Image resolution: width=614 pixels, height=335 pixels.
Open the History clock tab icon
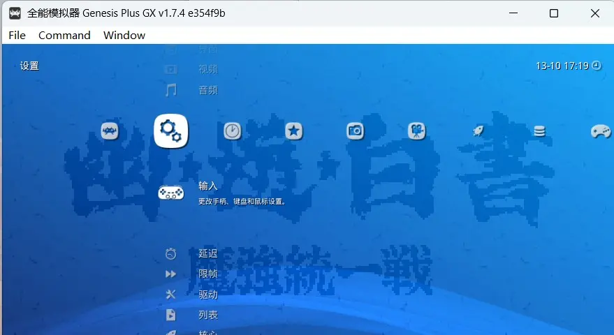pyautogui.click(x=232, y=131)
